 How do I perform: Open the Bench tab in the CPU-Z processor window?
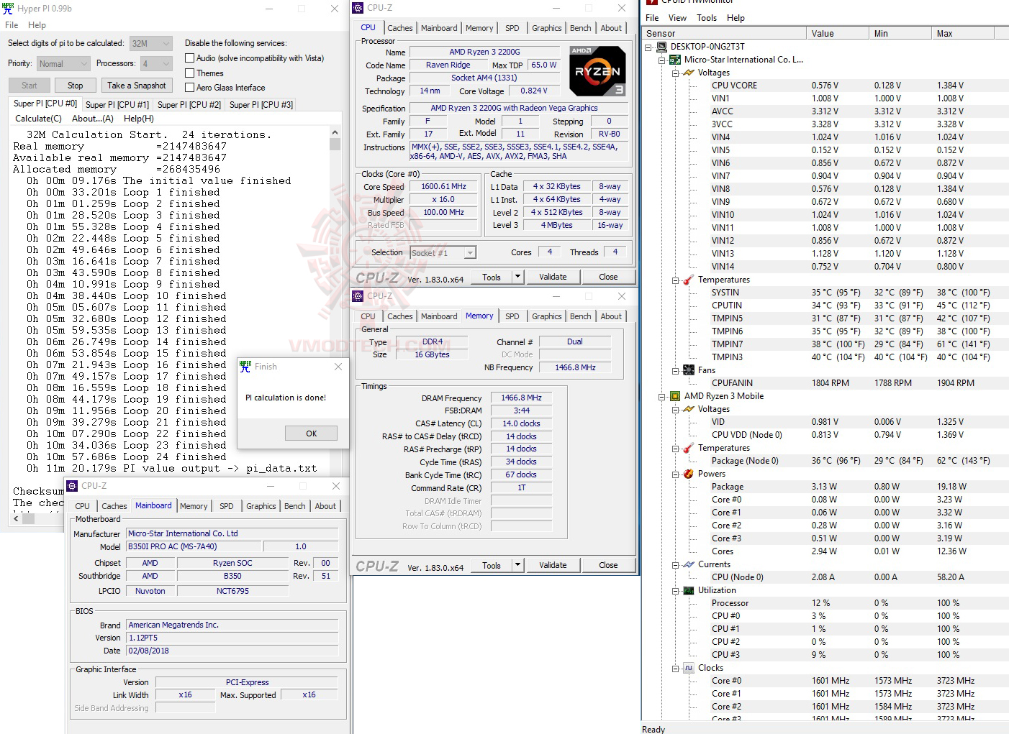[581, 28]
